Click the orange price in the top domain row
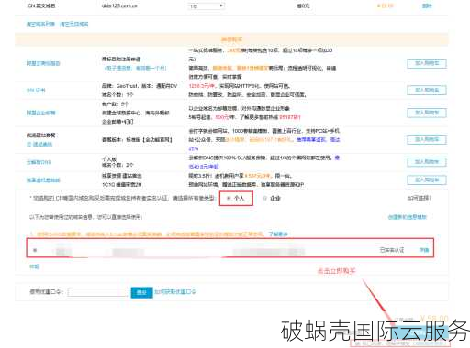This screenshot has width=470, height=348. pos(385,5)
